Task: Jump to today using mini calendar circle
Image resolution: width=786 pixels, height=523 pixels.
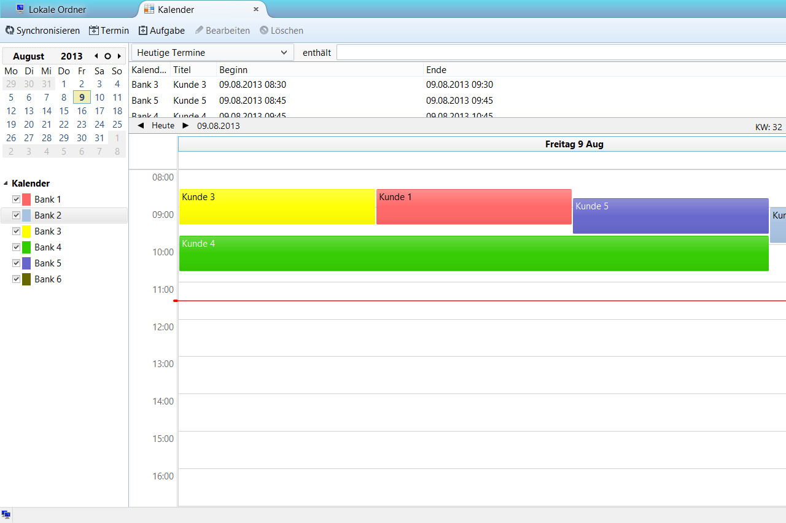Action: tap(107, 56)
